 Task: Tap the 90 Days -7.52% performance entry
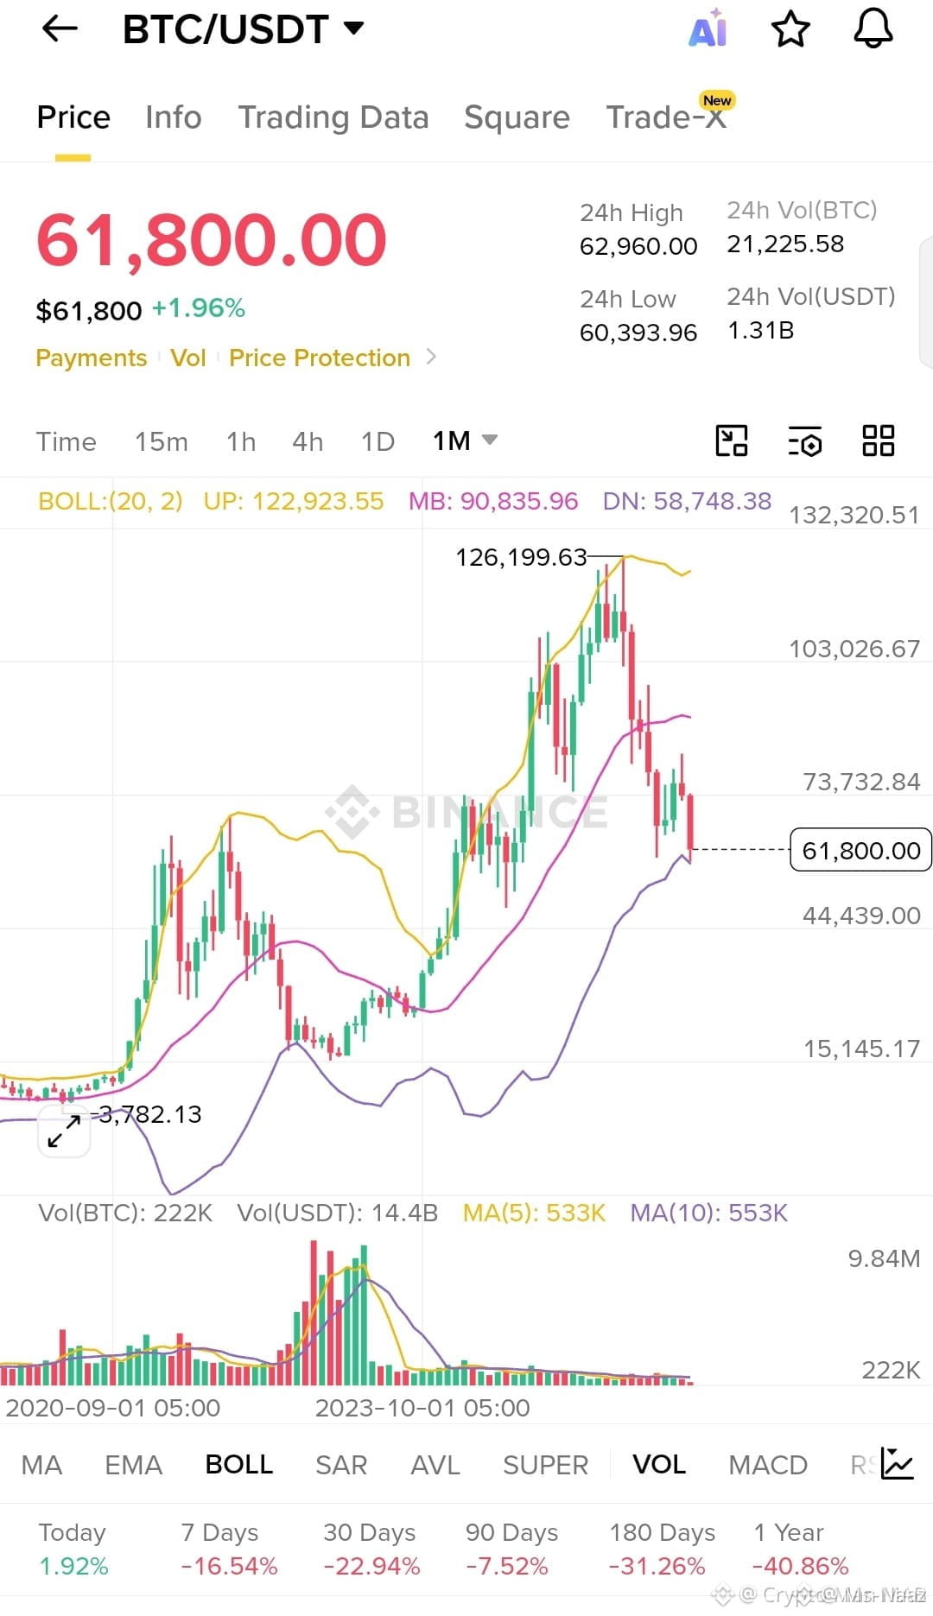click(511, 1549)
